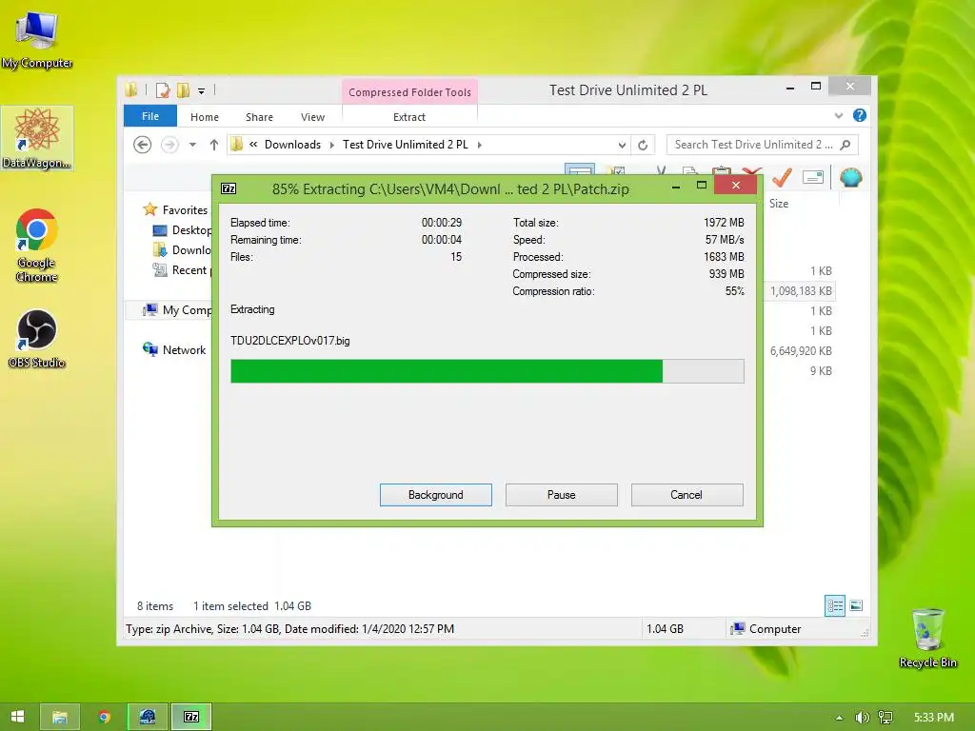Image resolution: width=975 pixels, height=731 pixels.
Task: Select Desktop in navigation pane
Action: [x=182, y=230]
